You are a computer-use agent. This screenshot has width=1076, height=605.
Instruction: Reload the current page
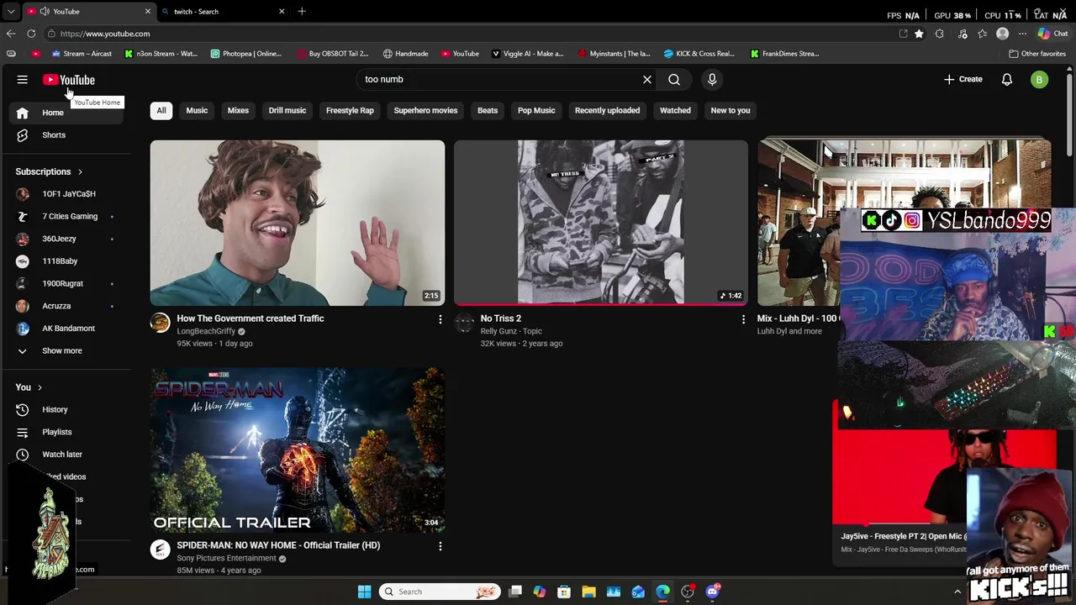coord(31,34)
